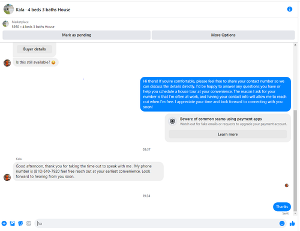Attach a photo file icon
The image size is (300, 231).
pos(13,223)
